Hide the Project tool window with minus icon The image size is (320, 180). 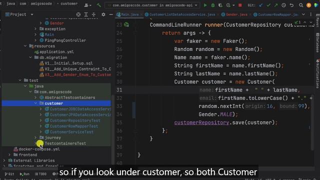click(111, 14)
